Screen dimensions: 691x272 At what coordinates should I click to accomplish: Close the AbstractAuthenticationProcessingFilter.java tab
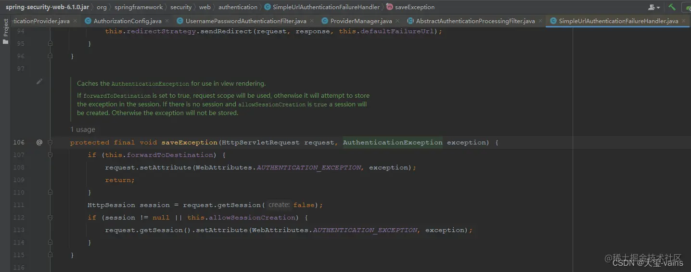pyautogui.click(x=540, y=21)
